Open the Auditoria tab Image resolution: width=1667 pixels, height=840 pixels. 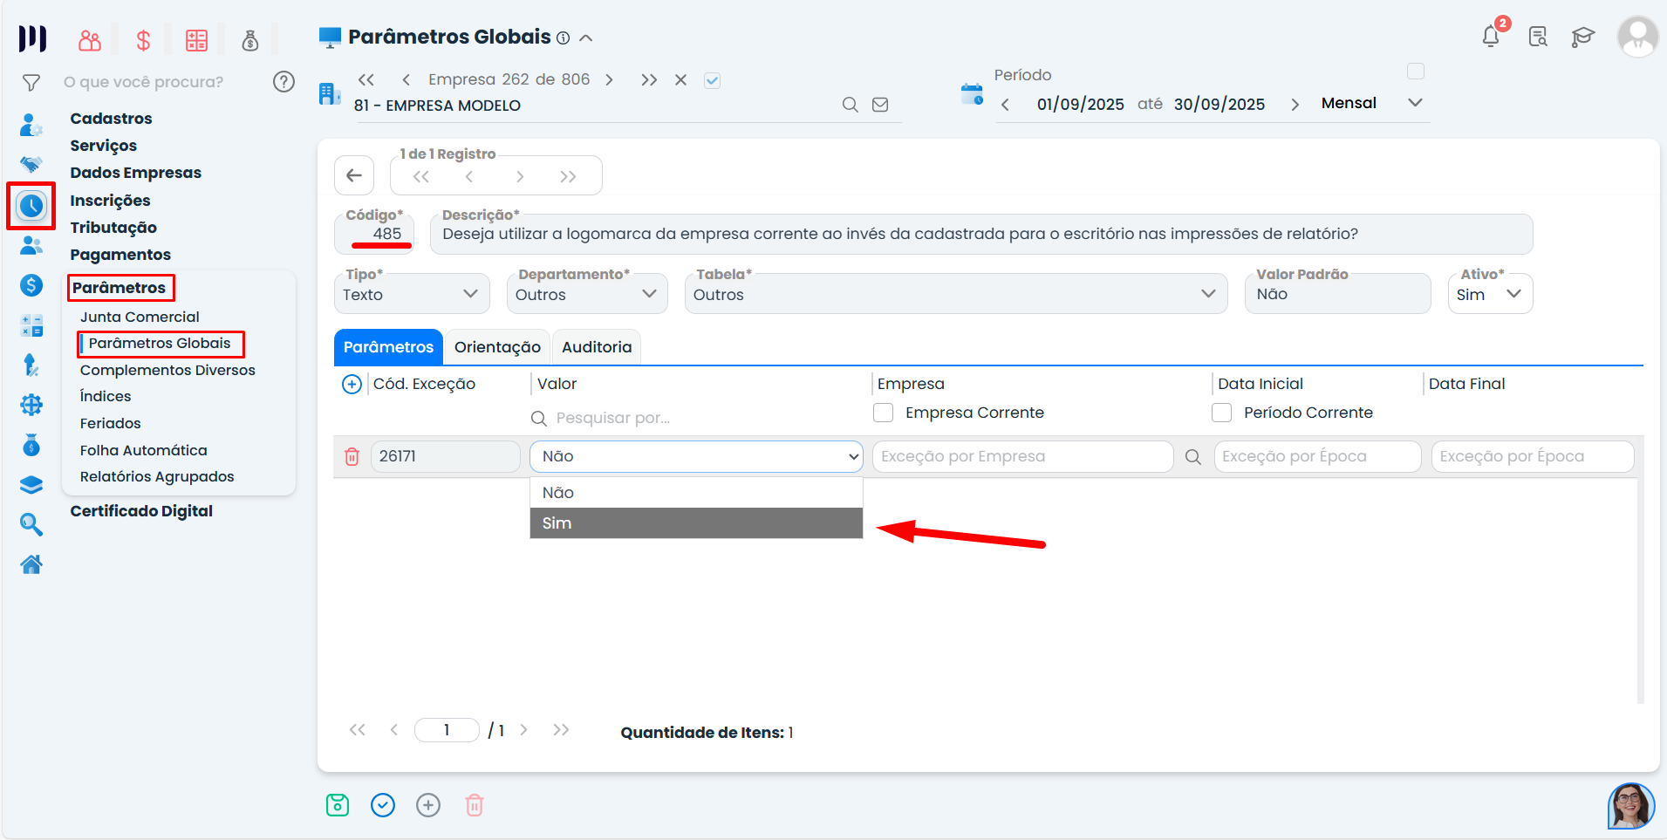pyautogui.click(x=597, y=347)
